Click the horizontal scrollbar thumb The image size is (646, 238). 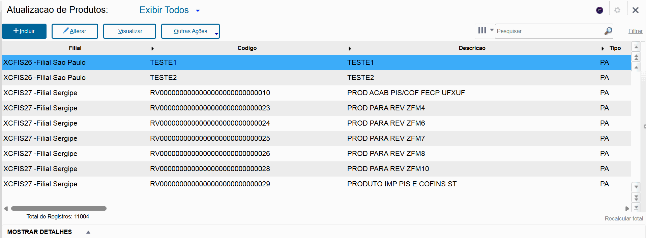(x=59, y=208)
